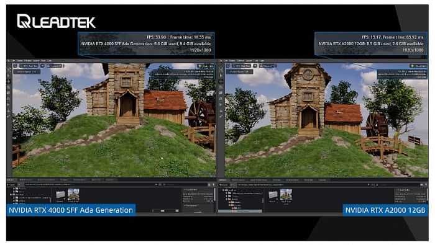Select the Move tool in left viewport toolbar

(x=9, y=81)
